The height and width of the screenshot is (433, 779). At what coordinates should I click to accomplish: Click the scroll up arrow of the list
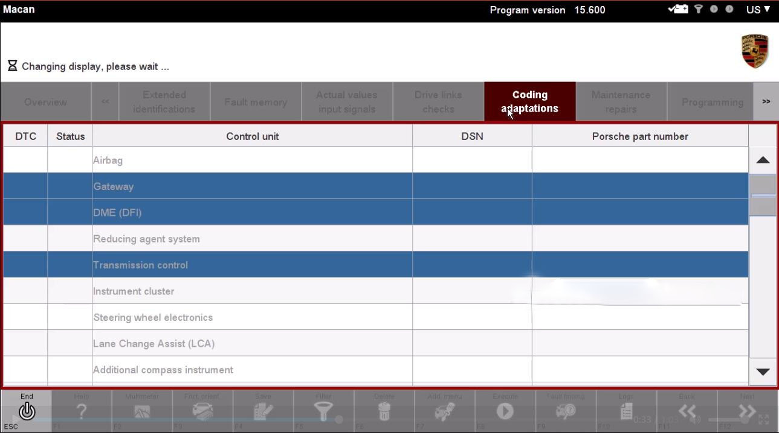coord(763,160)
